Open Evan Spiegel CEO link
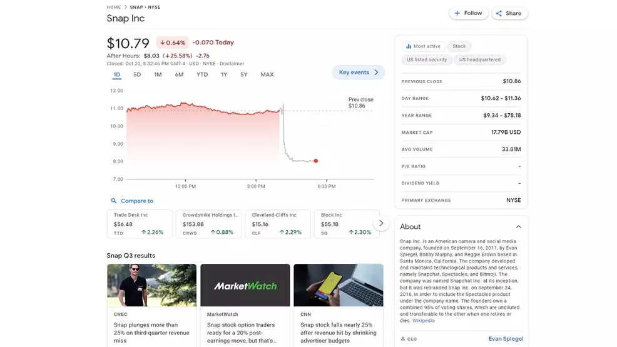 506,339
